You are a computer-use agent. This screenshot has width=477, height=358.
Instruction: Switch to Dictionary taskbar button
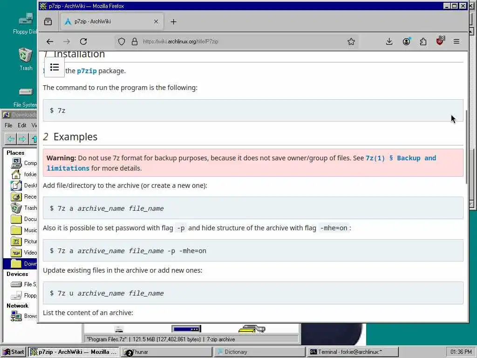coord(260,352)
